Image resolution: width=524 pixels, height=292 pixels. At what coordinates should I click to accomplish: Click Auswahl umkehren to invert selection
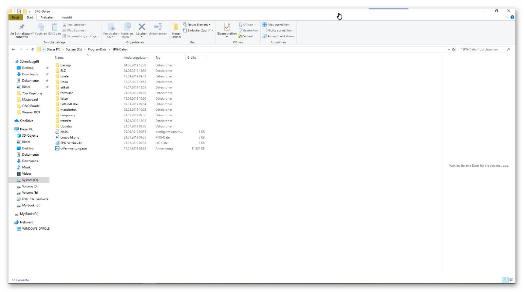[x=278, y=36]
